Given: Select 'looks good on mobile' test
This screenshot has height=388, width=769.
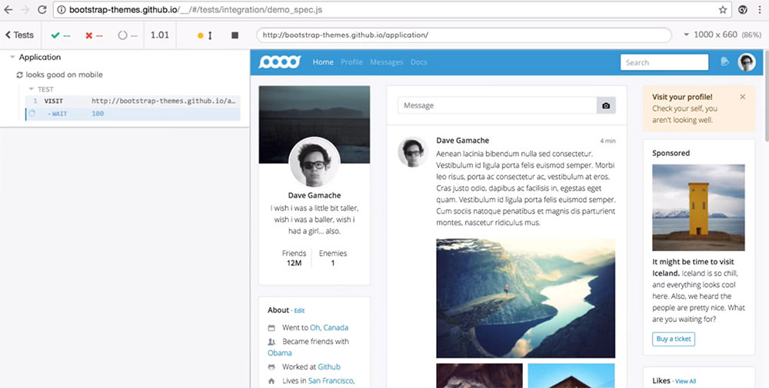Looking at the screenshot, I should point(64,75).
